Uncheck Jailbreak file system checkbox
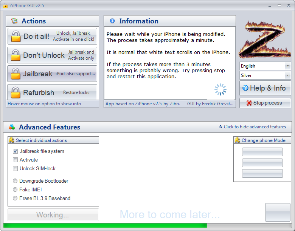Viewport: 295px width, 231px height. [x=15, y=151]
